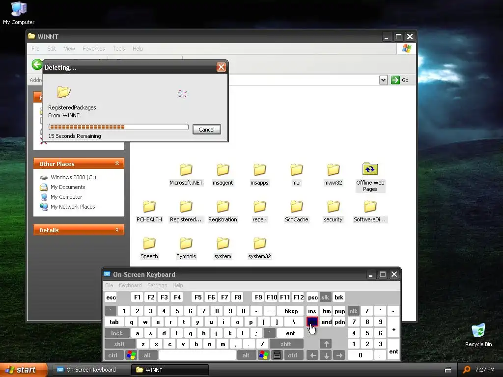The height and width of the screenshot is (377, 503).
Task: Click the bksp key
Action: coord(291,311)
